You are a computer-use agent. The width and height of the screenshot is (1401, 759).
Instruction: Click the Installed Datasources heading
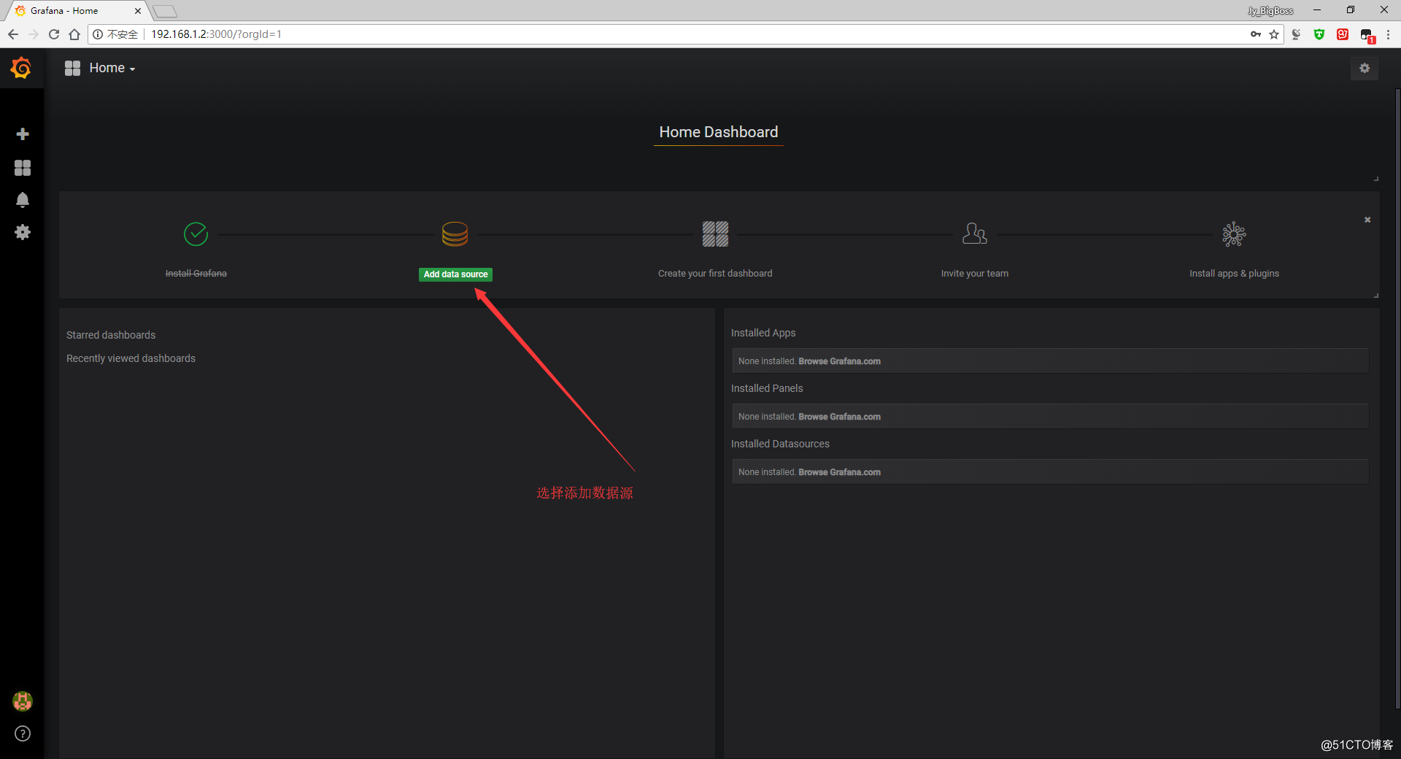click(x=780, y=444)
